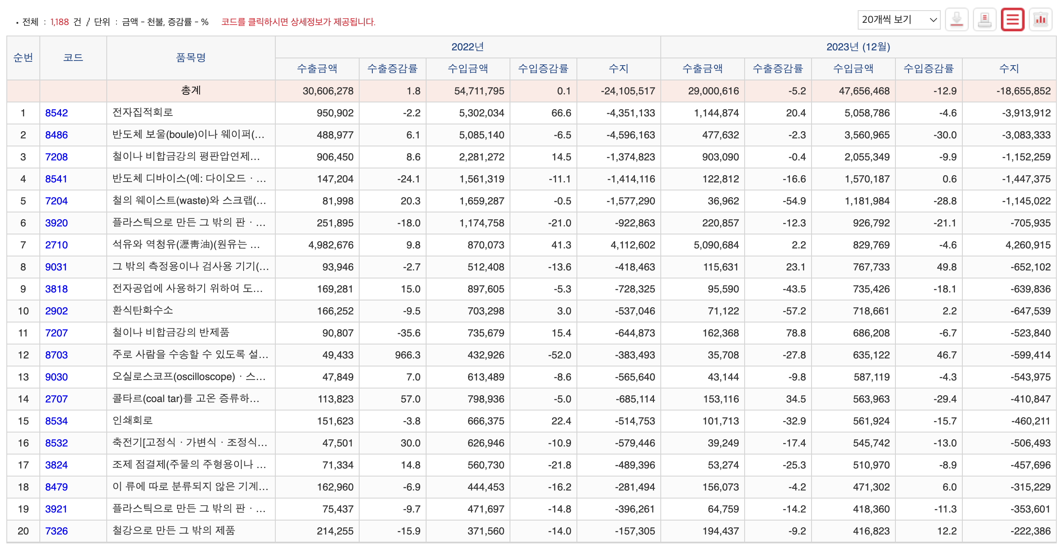Open code 3921 detail link
Image resolution: width=1064 pixels, height=551 pixels.
click(56, 509)
